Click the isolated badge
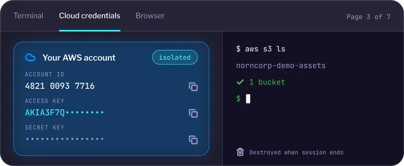The height and width of the screenshot is (166, 404). pos(175,57)
